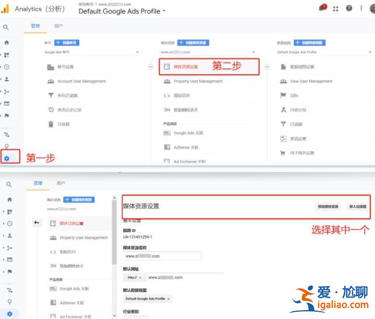This screenshot has height=319, width=375.
Task: Open the Google Ads 帐号 account dropdown
Action: tap(91, 52)
